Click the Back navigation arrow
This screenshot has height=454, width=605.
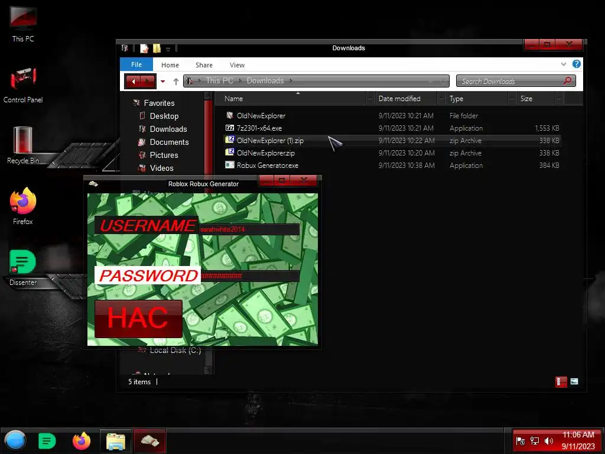(x=134, y=82)
